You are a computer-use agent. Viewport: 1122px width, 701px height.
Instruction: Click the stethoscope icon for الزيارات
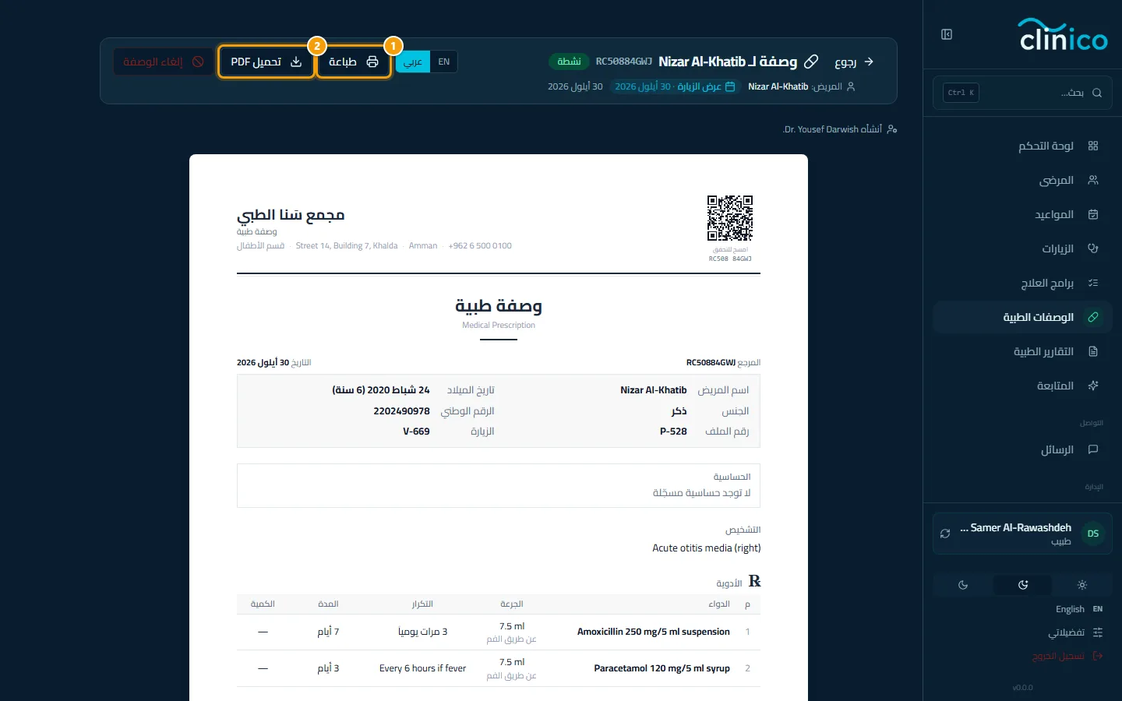1093,248
